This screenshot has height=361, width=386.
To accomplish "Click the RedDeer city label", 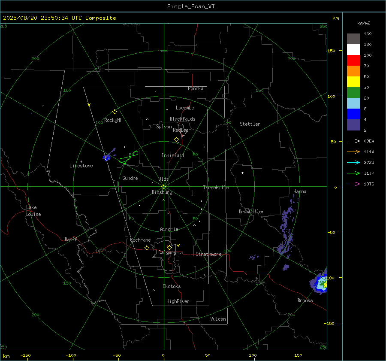I will click(x=182, y=130).
